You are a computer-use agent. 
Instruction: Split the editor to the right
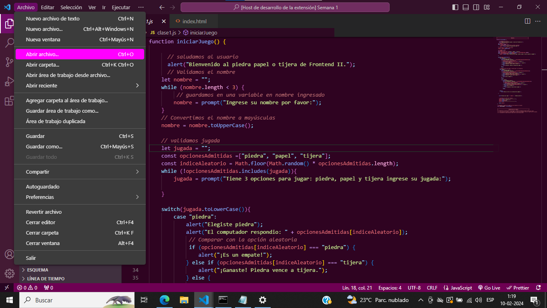click(x=527, y=21)
